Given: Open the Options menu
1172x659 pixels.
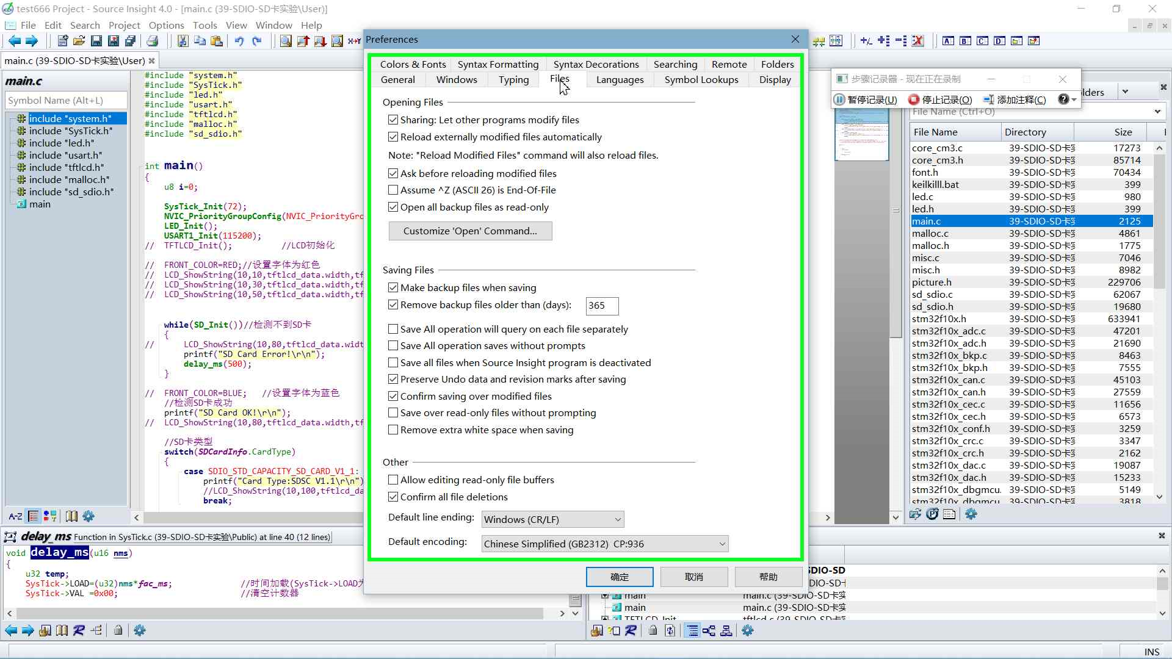Looking at the screenshot, I should pos(166,25).
